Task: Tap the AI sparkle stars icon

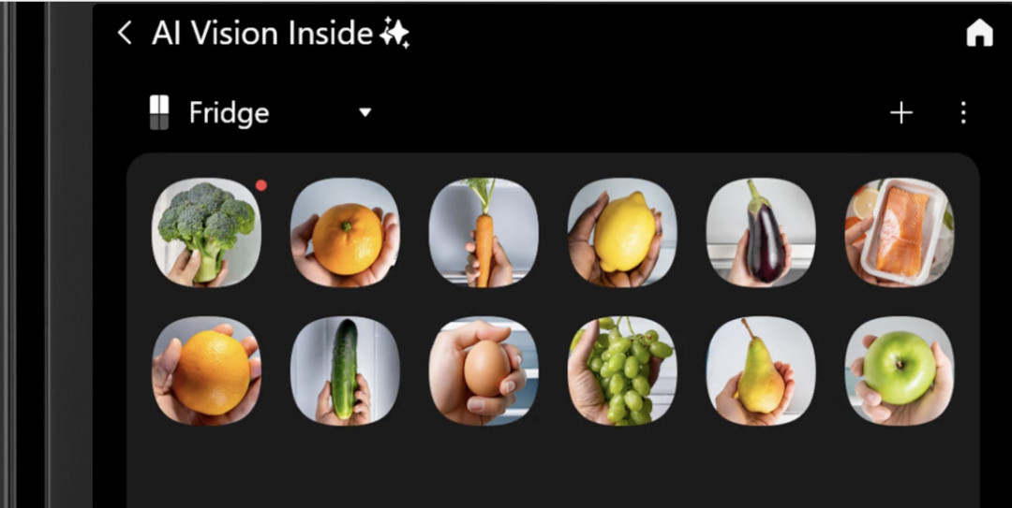Action: (394, 33)
